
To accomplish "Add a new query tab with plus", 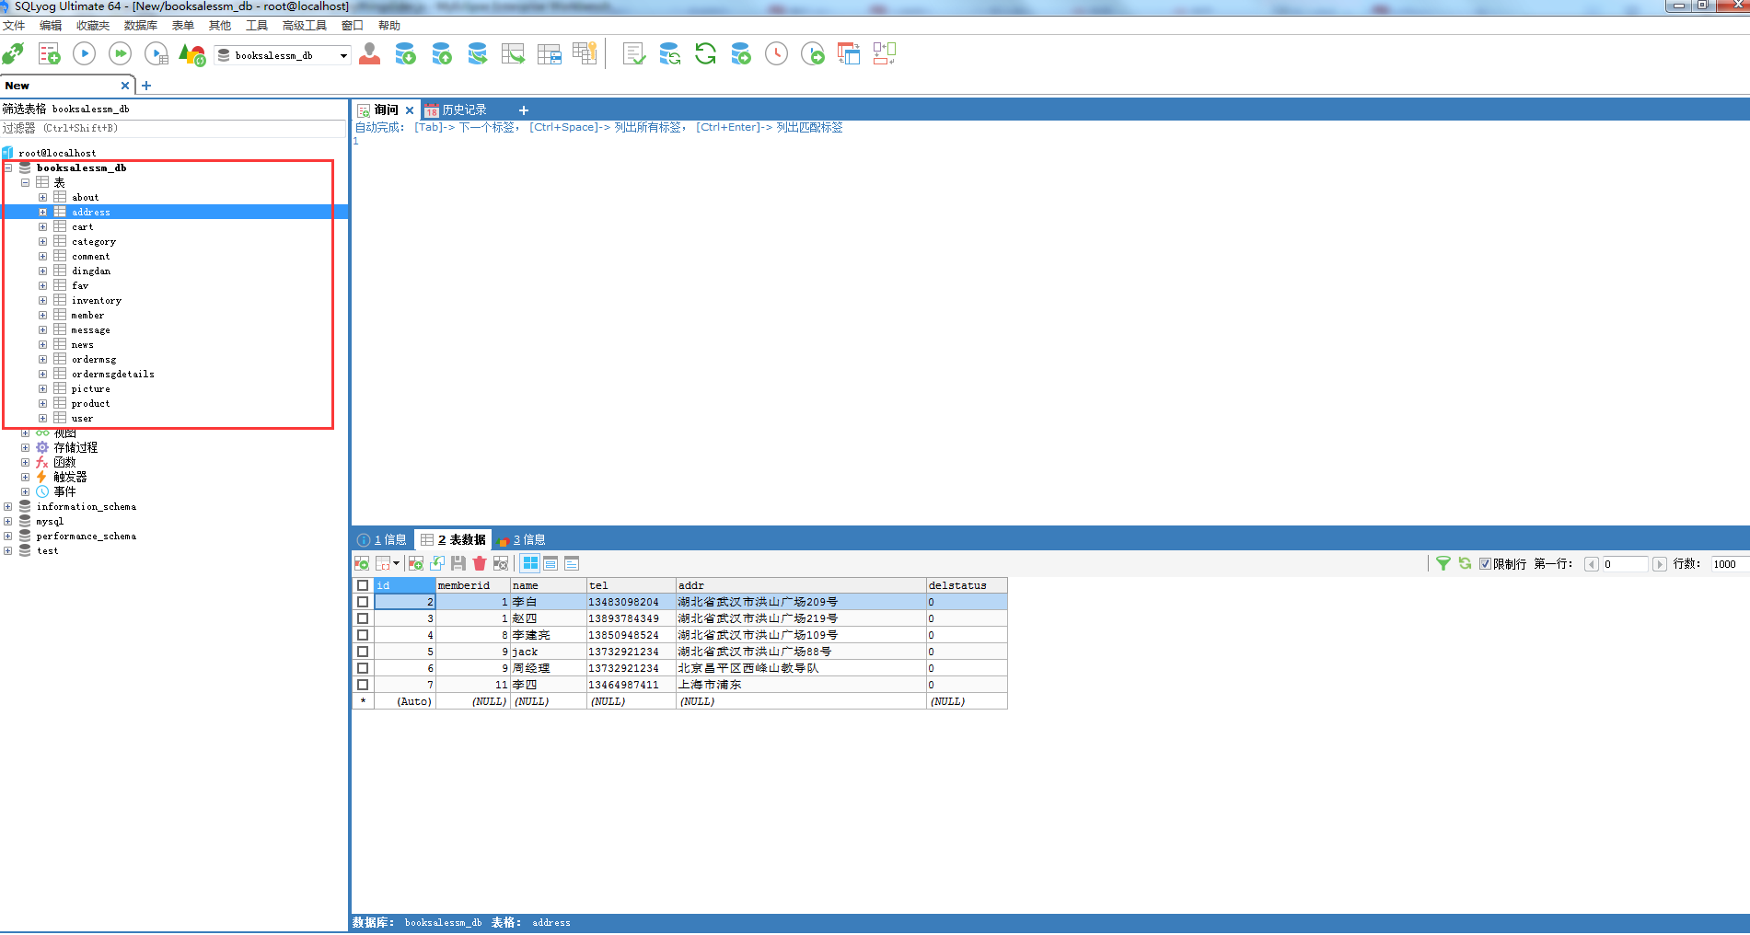I will tap(524, 110).
